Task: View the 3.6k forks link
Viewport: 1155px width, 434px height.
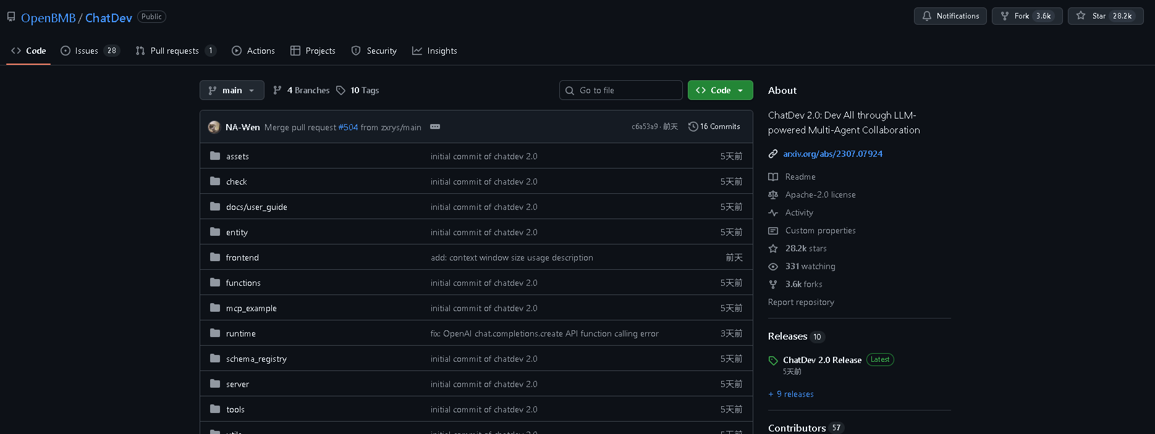Action: pos(804,284)
